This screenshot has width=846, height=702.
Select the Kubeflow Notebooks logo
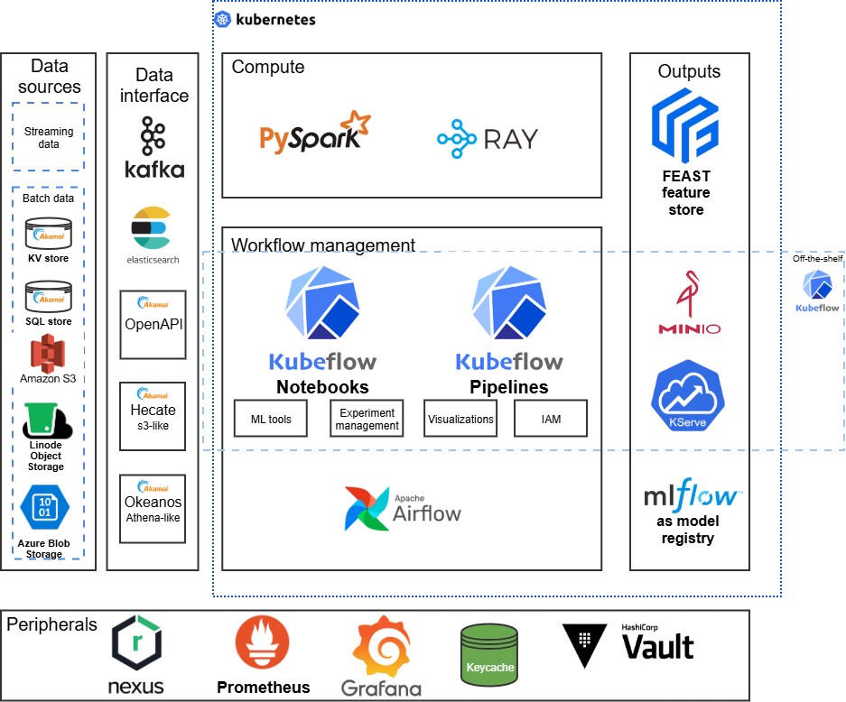pyautogui.click(x=322, y=319)
